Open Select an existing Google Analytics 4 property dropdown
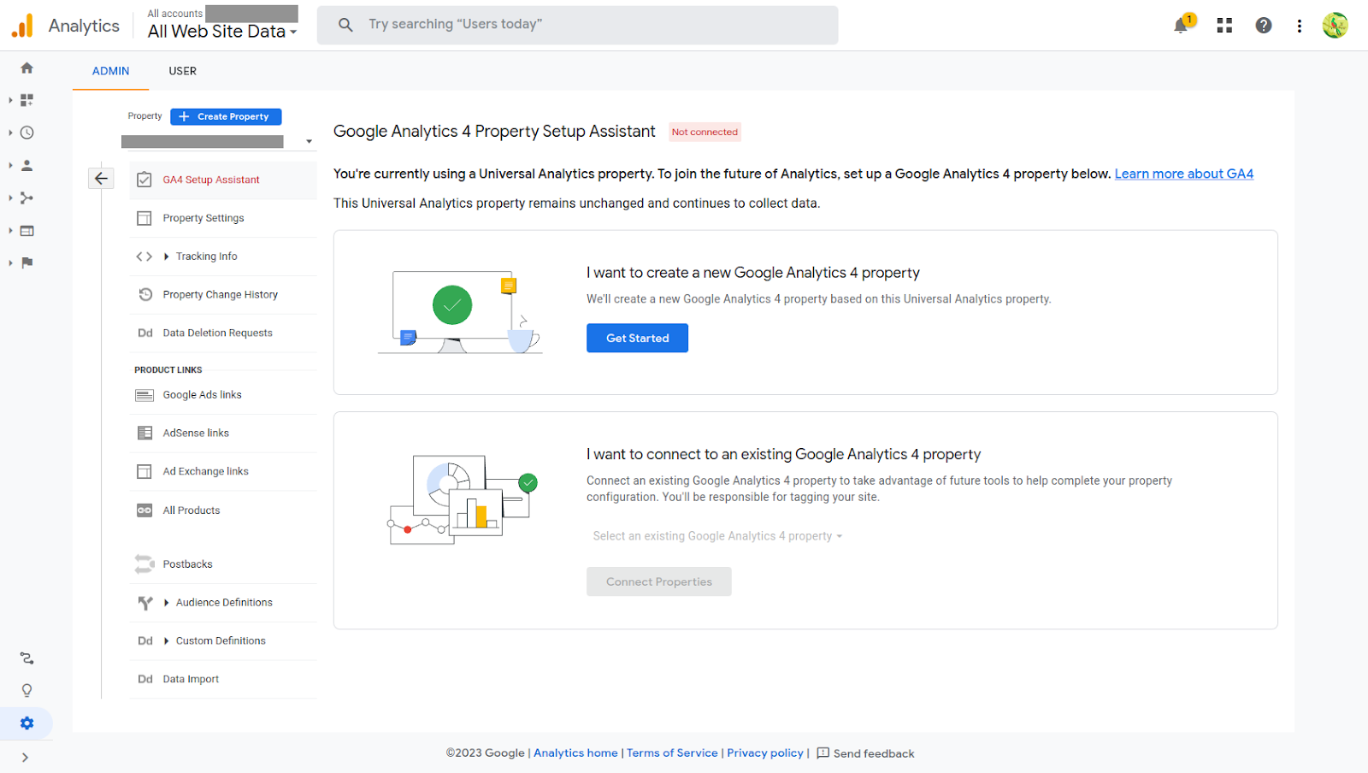This screenshot has height=773, width=1368. 717,536
